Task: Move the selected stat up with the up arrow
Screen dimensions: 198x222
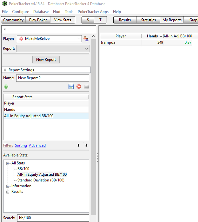Action: tap(78, 145)
